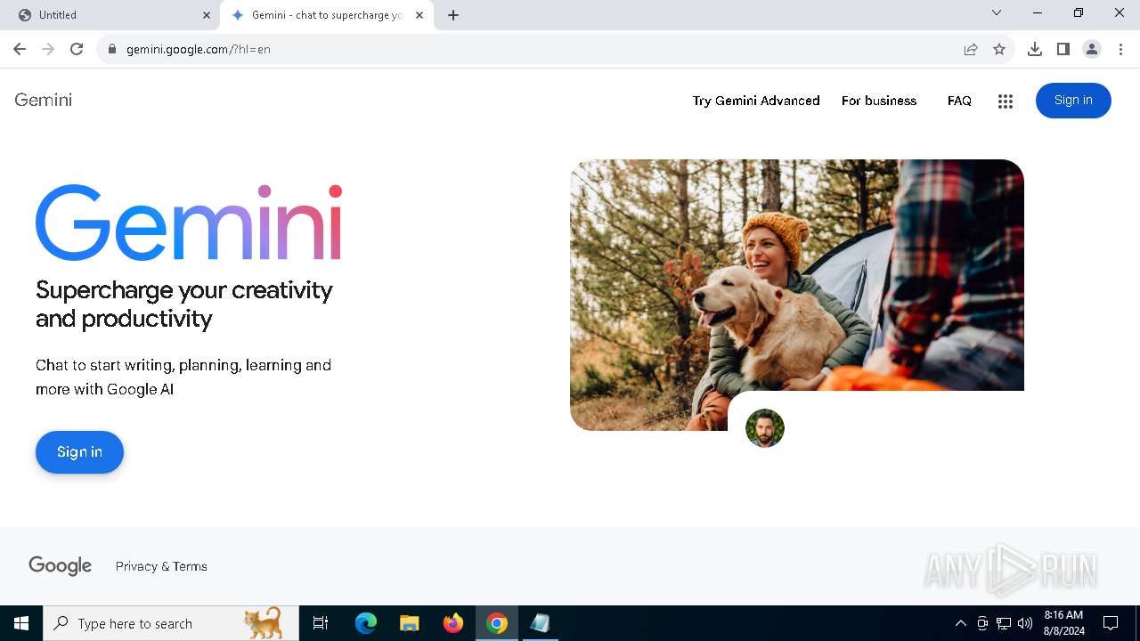Open the Privacy & Terms link

[161, 566]
